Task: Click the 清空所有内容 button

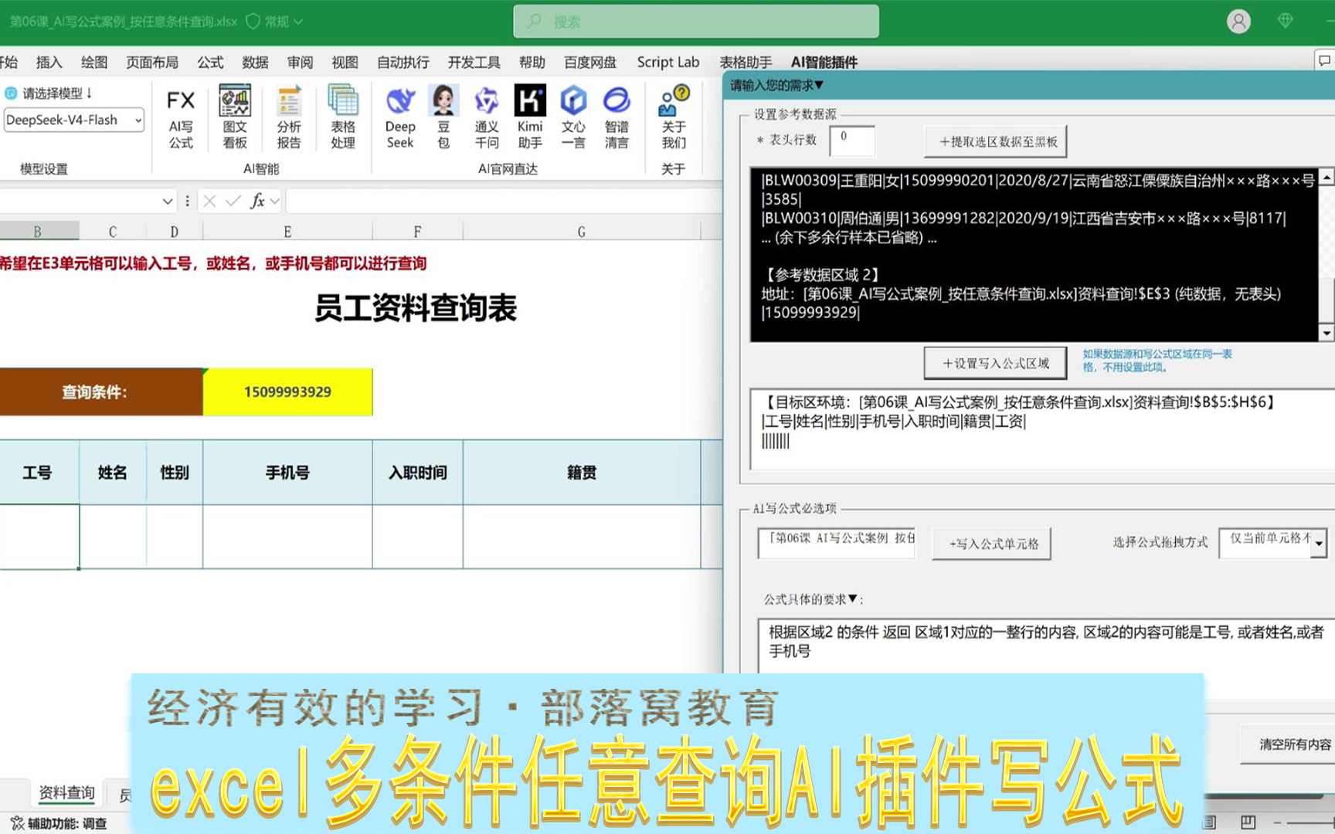Action: pyautogui.click(x=1289, y=744)
